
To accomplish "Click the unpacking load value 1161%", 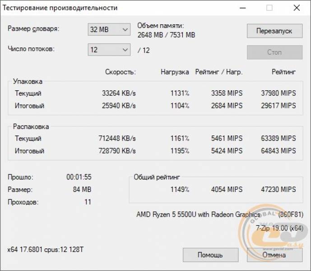I will (x=180, y=138).
